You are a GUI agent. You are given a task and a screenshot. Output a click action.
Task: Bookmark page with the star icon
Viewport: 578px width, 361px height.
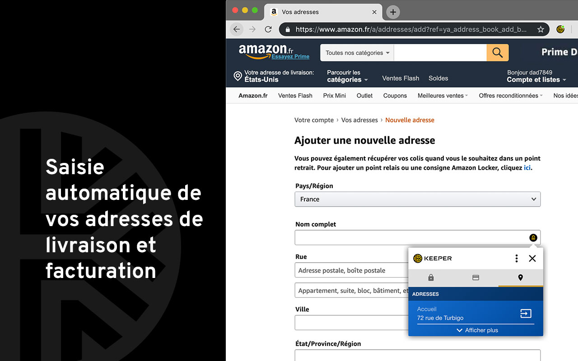541,29
